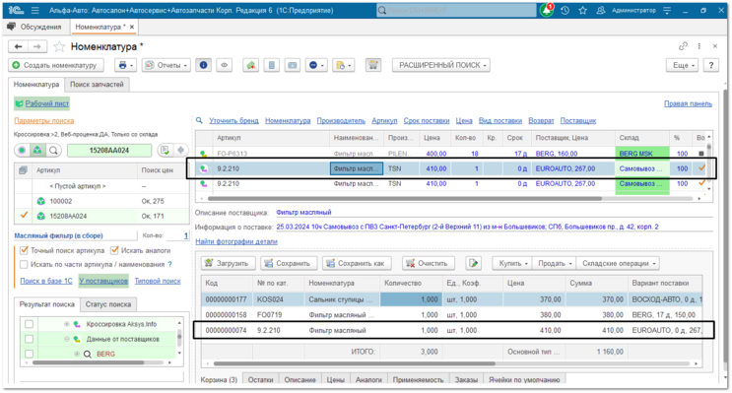
Task: Click the checklist icon beside article field
Action: pyautogui.click(x=165, y=150)
